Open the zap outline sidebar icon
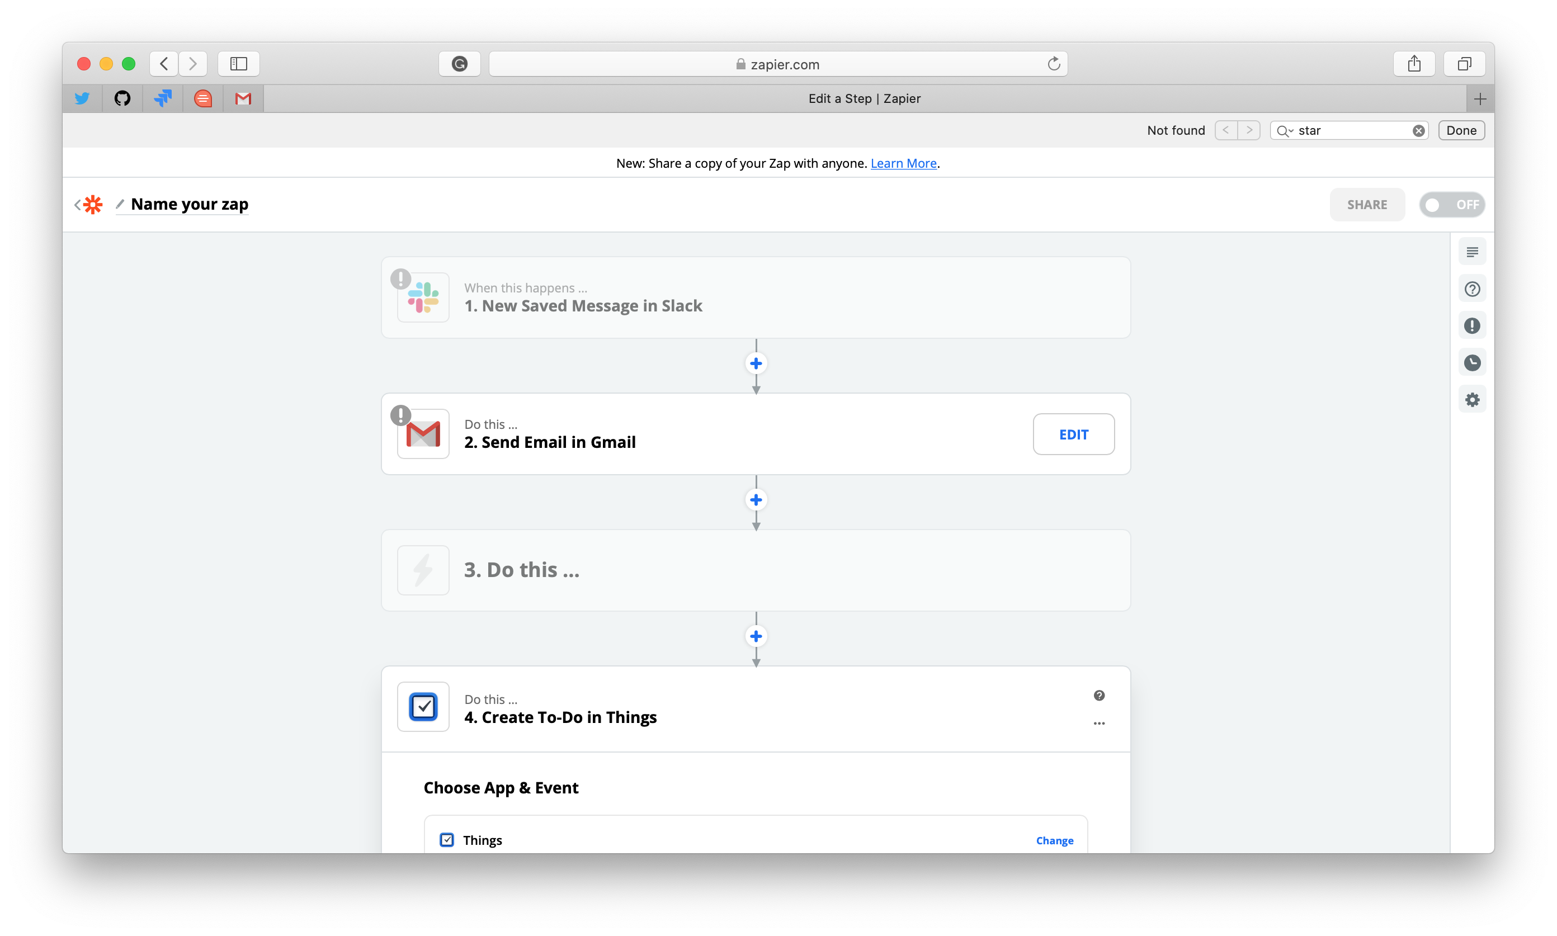The height and width of the screenshot is (936, 1557). coord(1472,252)
